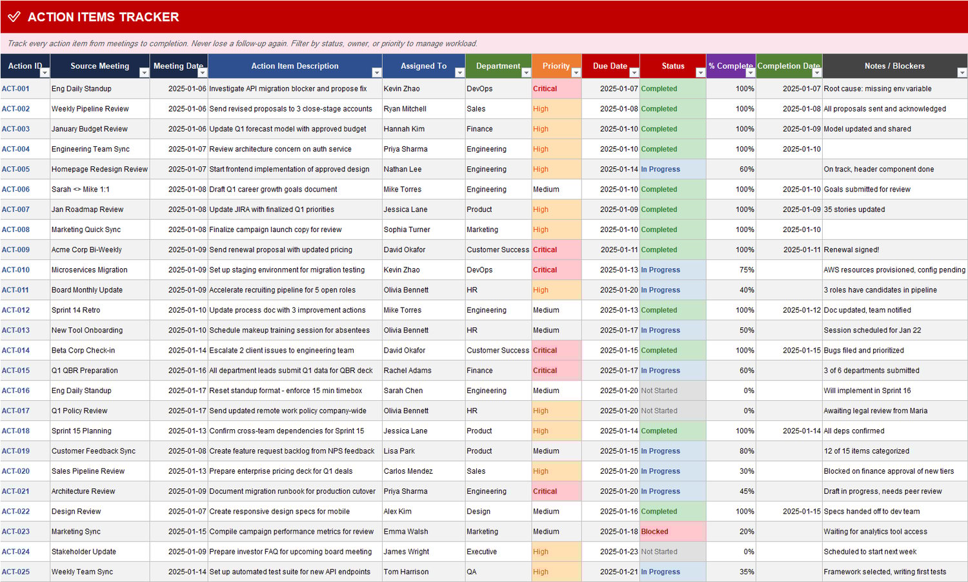
Task: Click the Action Item Description column header
Action: click(295, 65)
